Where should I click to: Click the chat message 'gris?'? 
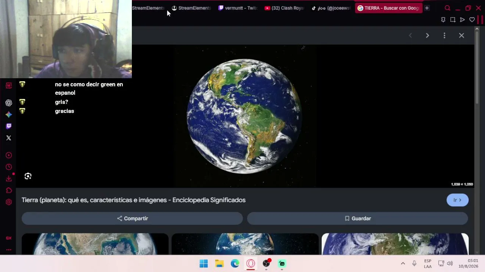point(61,102)
